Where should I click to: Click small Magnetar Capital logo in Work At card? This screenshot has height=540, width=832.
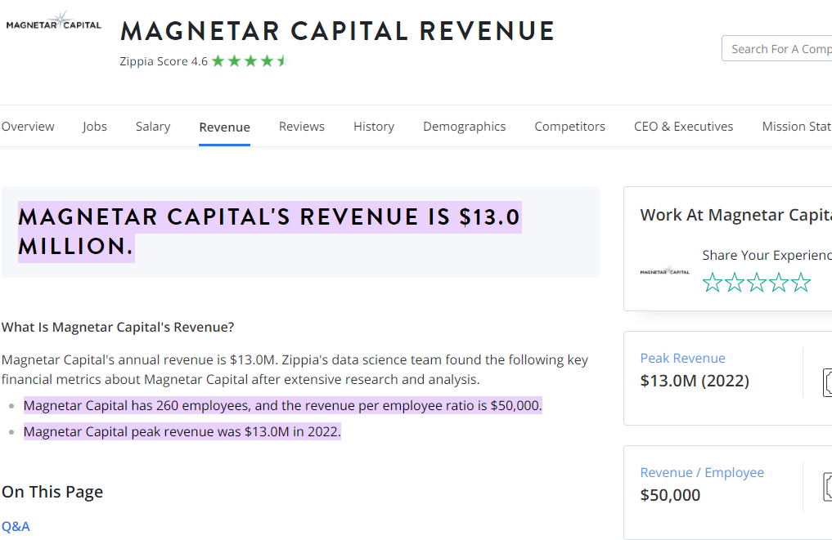[665, 270]
